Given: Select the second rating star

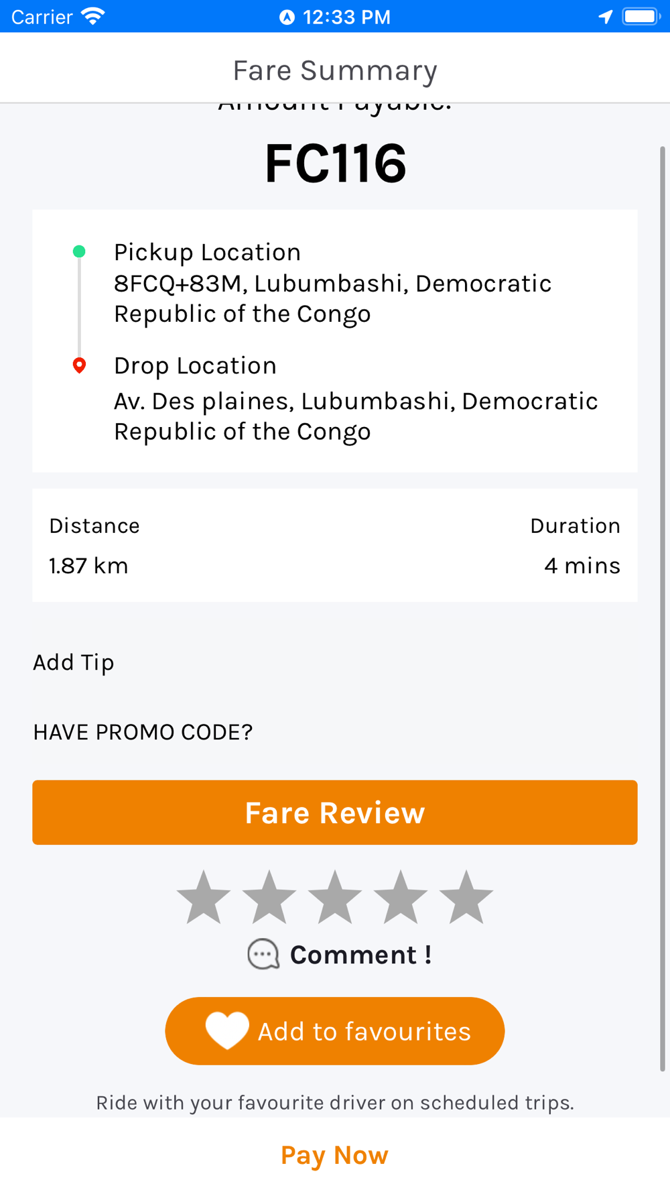Looking at the screenshot, I should tap(269, 898).
